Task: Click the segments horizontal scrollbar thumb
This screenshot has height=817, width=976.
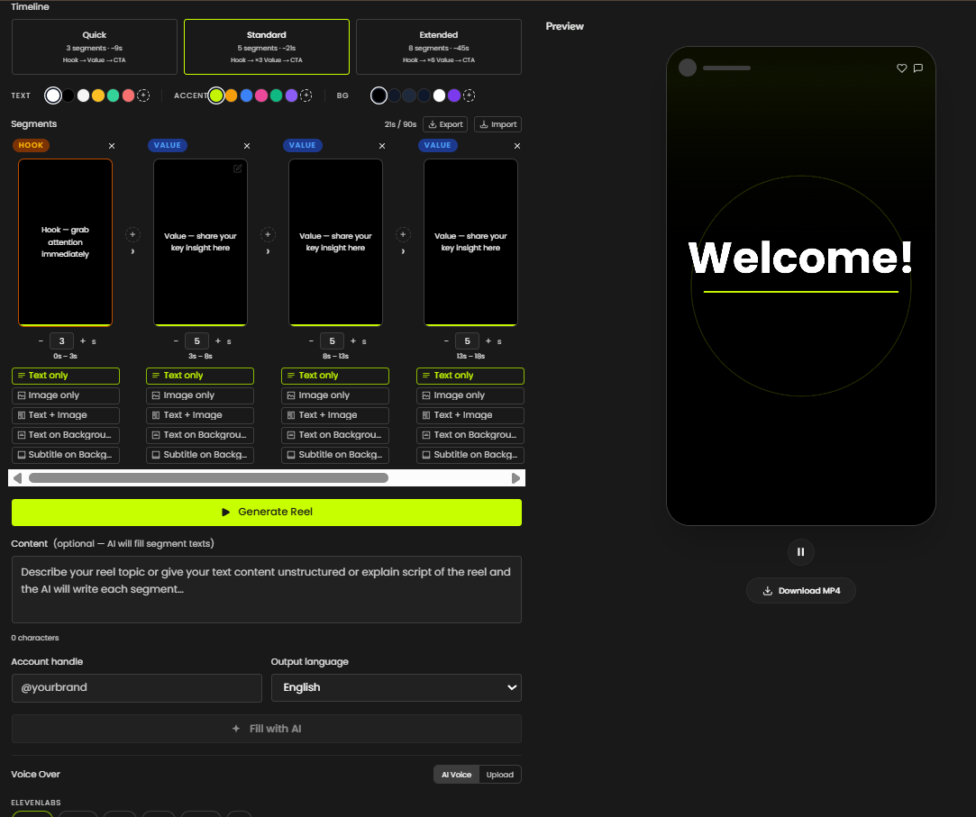Action: [208, 478]
